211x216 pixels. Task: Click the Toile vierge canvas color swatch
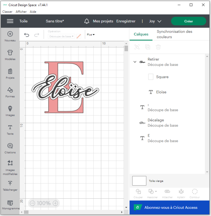point(139,181)
